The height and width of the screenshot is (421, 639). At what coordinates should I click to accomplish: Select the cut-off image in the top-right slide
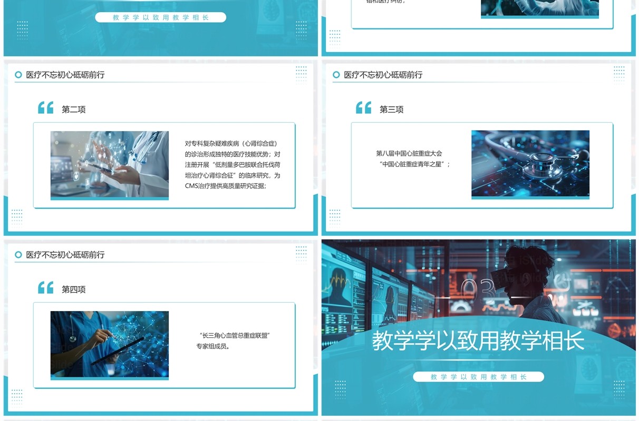[540, 9]
